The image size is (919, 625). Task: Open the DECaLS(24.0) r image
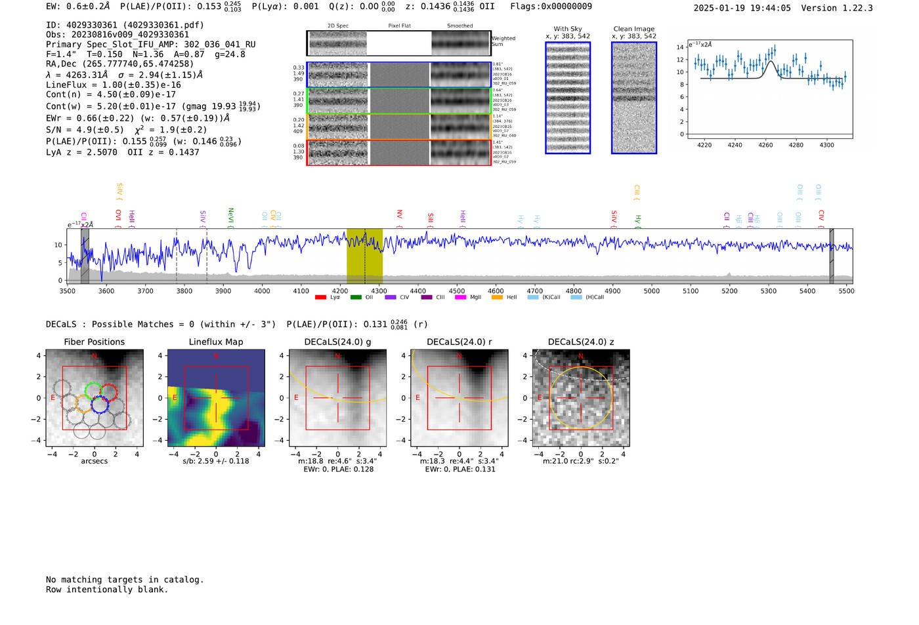460,397
